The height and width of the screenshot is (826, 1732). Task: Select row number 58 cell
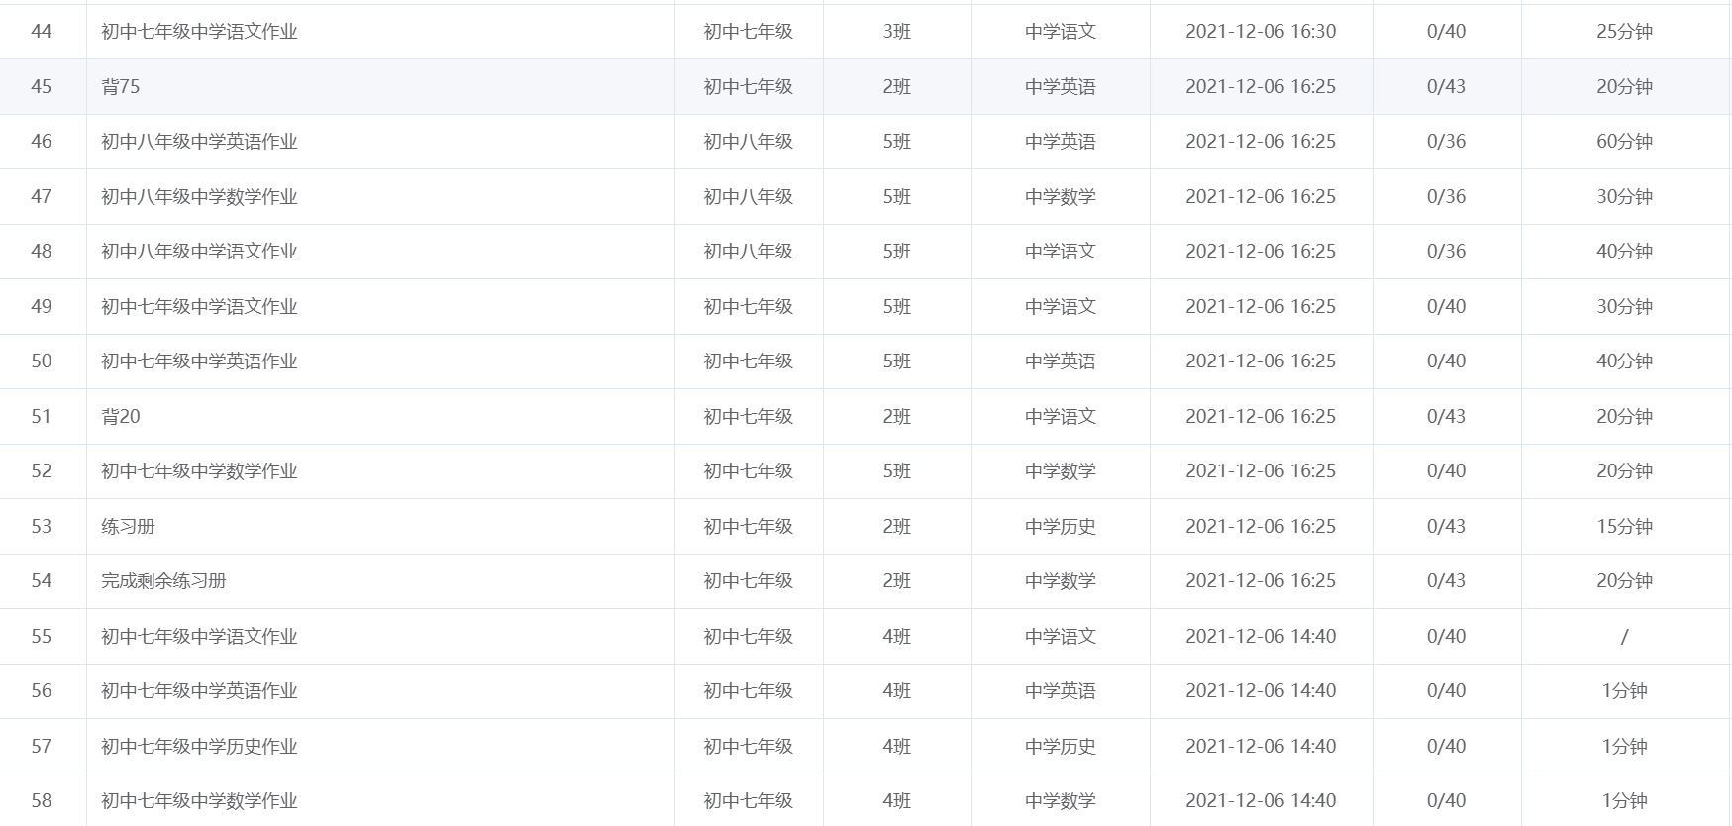(x=42, y=801)
